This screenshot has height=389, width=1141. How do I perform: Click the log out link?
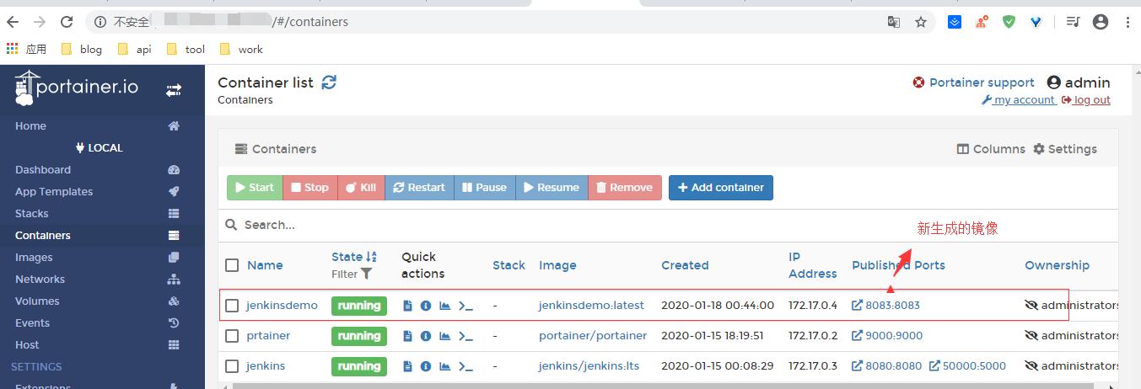click(x=1086, y=100)
